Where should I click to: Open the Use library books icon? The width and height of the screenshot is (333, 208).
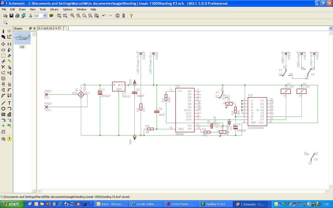(x=51, y=16)
